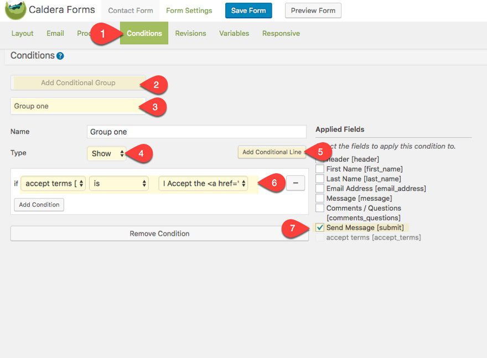The image size is (487, 358).
Task: Tick the Last Name field checkbox
Action: coord(320,179)
